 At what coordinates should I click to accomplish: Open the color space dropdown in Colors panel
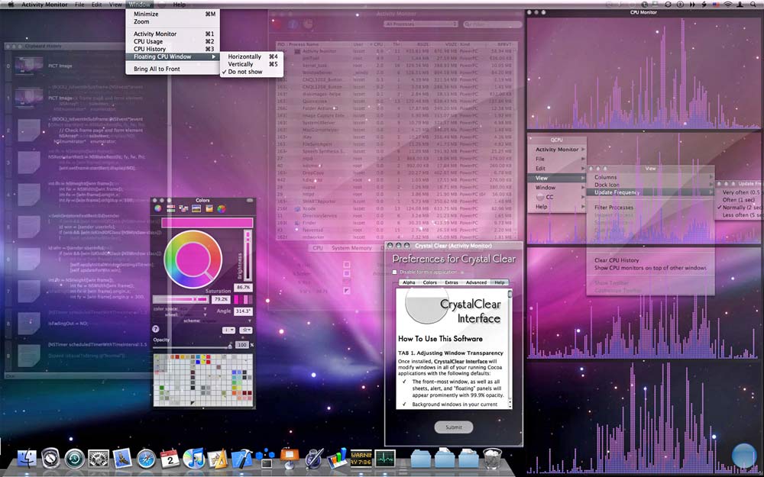204,308
